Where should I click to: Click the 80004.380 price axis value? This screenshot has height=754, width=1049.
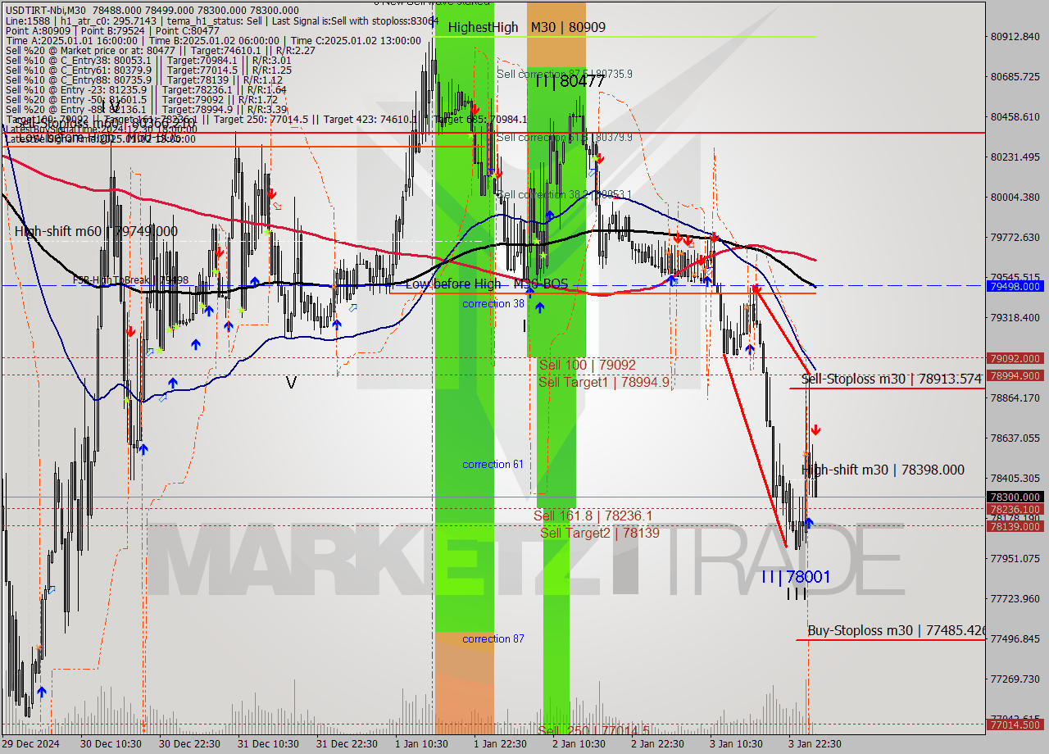(x=1015, y=197)
